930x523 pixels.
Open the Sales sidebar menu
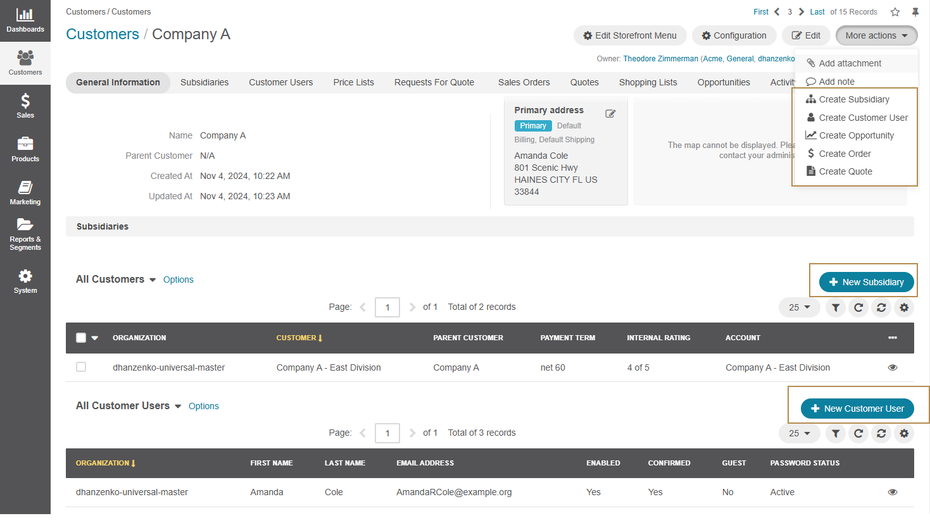25,106
